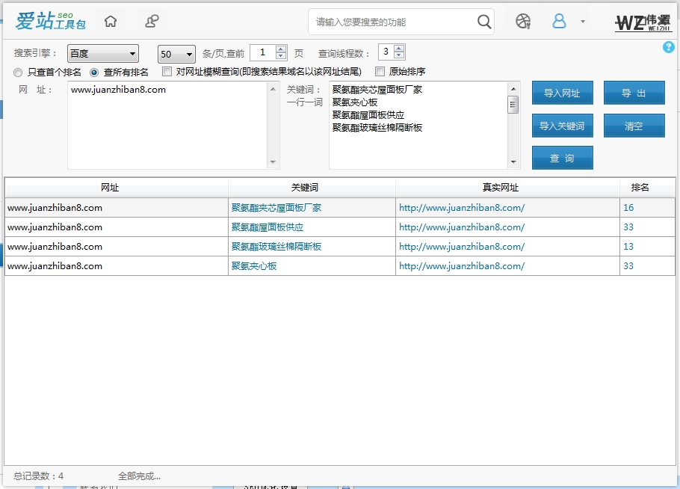Open help via blue question mark icon

pyautogui.click(x=669, y=47)
